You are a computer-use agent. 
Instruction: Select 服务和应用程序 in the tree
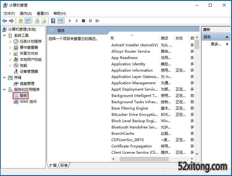point(27,90)
